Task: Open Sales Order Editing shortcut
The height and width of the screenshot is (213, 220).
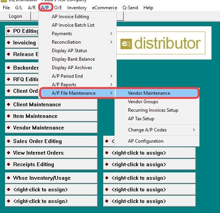Action: tap(51, 141)
